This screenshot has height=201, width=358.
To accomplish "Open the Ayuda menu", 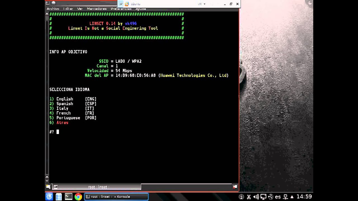I will tap(141, 9).
